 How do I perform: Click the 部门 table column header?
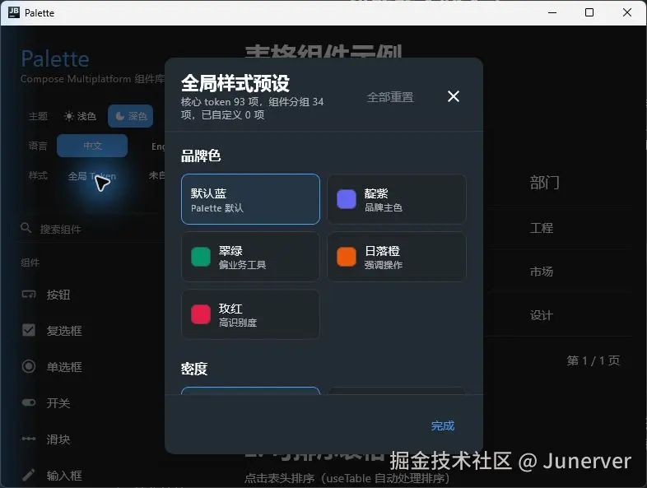tap(544, 183)
